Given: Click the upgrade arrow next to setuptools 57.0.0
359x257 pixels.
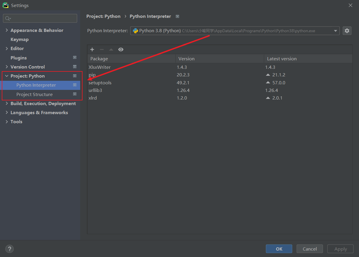Looking at the screenshot, I should pos(268,83).
